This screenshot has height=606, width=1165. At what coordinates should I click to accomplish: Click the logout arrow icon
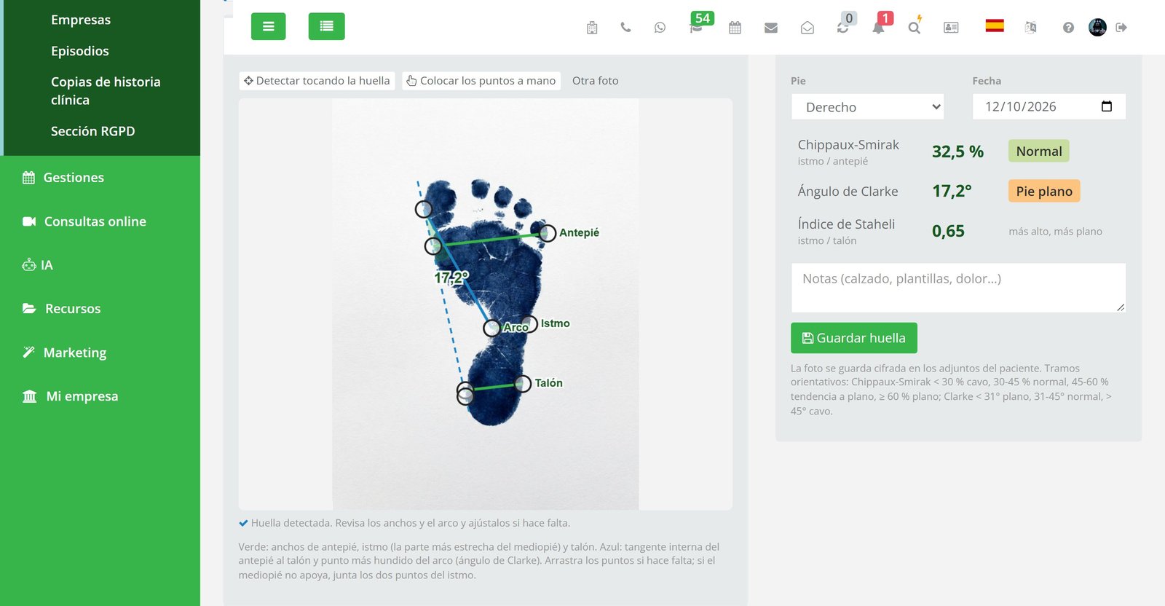tap(1121, 28)
